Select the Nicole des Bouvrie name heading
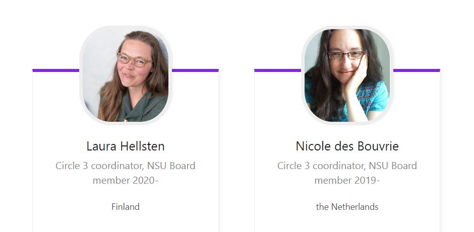The height and width of the screenshot is (232, 474). [x=347, y=146]
